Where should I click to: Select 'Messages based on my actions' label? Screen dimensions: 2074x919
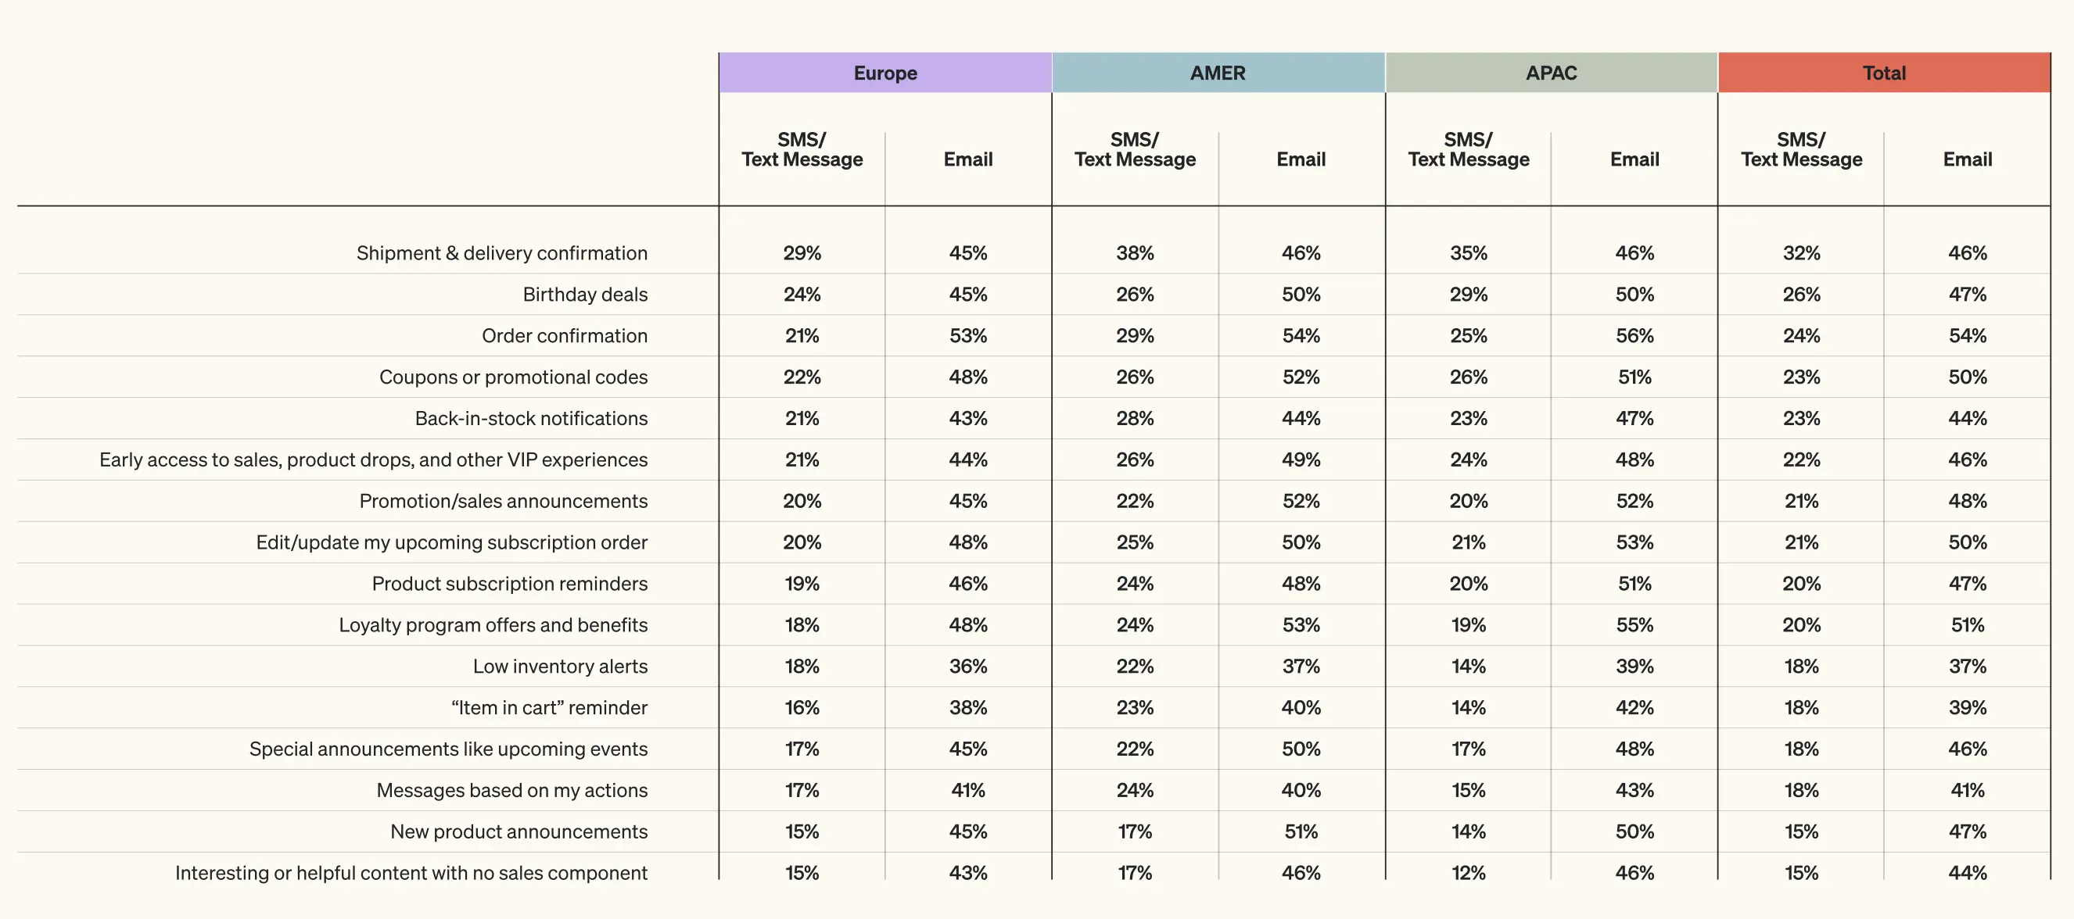pos(511,790)
